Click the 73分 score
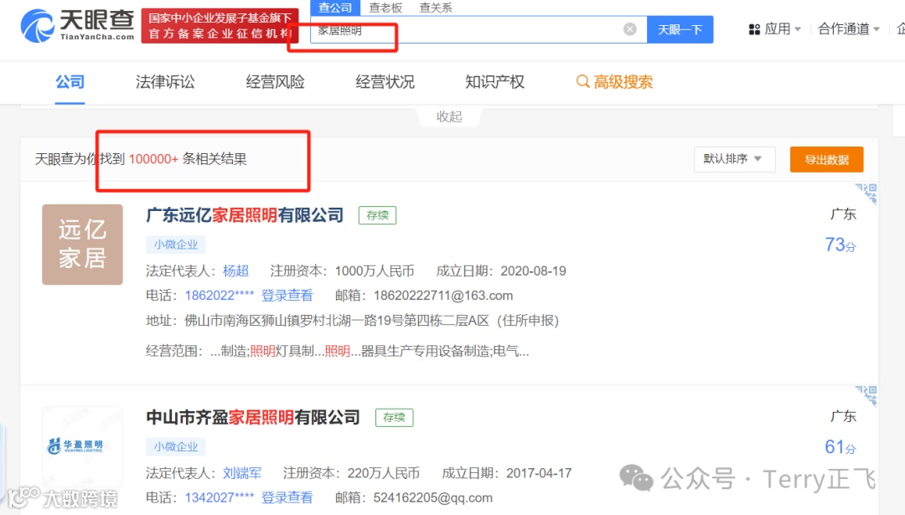The width and height of the screenshot is (905, 515). pos(840,245)
